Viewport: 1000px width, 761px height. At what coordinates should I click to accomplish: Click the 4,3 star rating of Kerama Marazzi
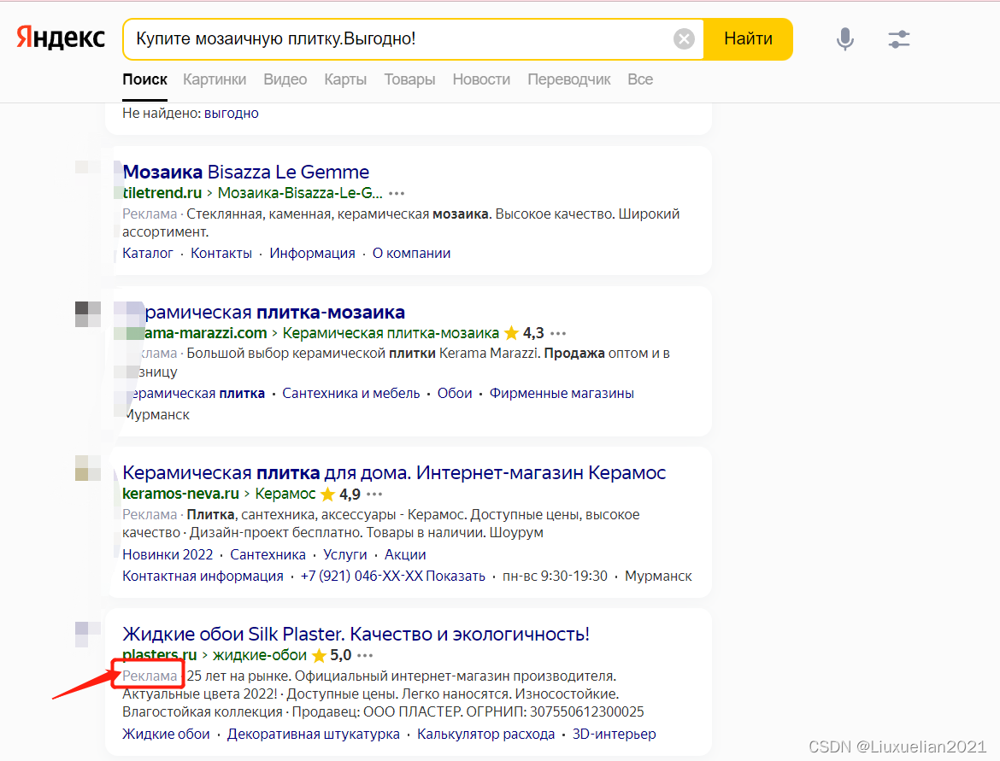(x=524, y=333)
